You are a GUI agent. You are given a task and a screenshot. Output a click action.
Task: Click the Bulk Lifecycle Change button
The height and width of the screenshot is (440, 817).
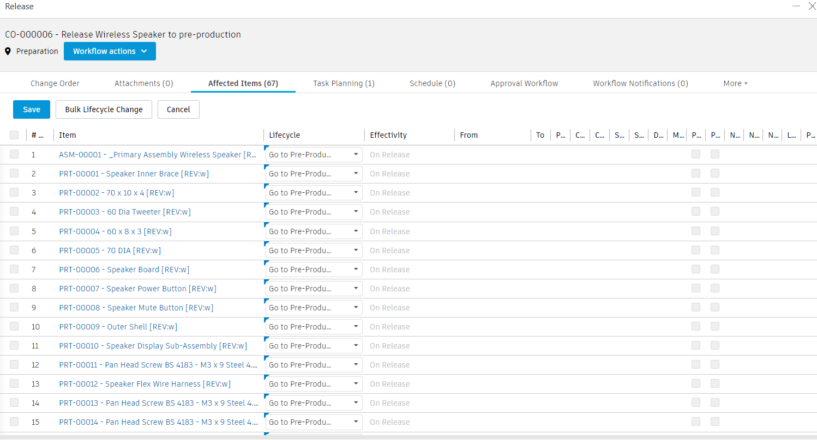click(104, 109)
